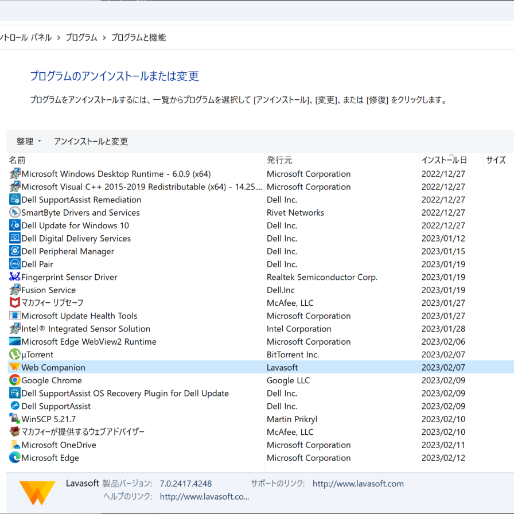Viewport: 514px width, 514px height.
Task: Click the install date 2023/02/11
Action: tap(443, 445)
